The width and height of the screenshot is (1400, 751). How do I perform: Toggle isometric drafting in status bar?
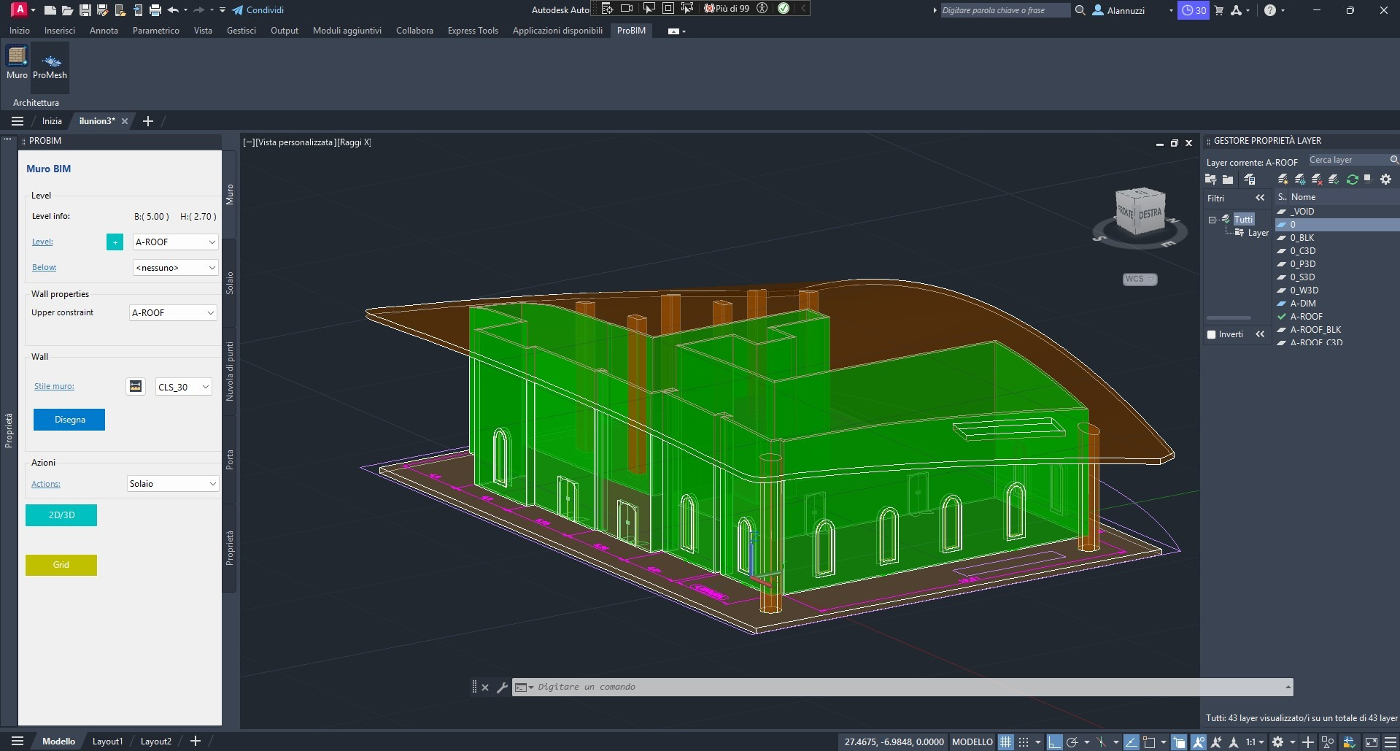1101,742
